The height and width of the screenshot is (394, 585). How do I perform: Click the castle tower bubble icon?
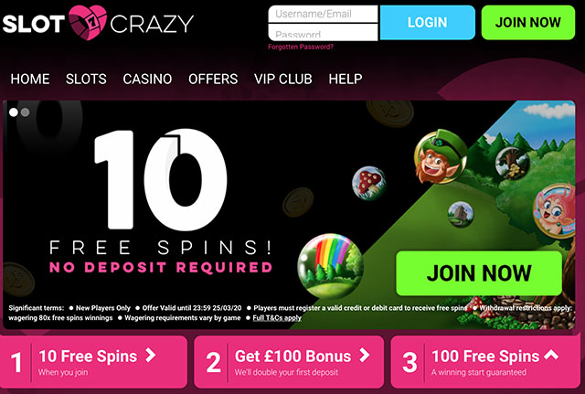(x=461, y=214)
